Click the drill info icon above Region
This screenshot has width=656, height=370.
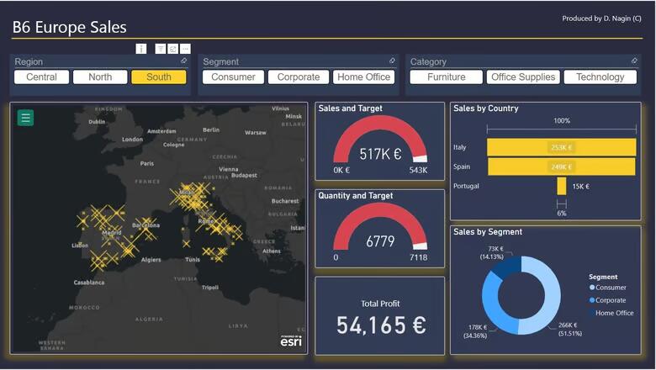[x=140, y=49]
